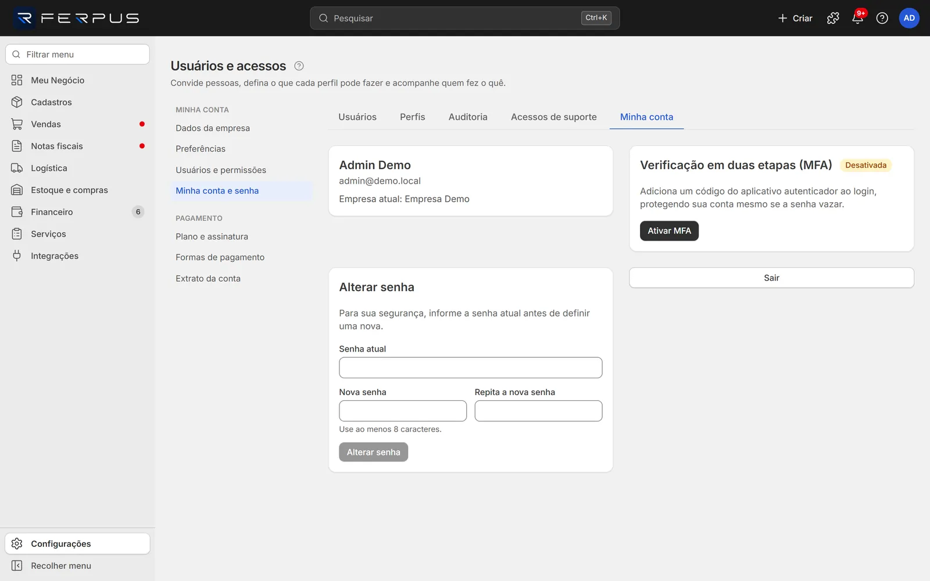Focus the Repita a nova senha field
The image size is (930, 581).
(538, 411)
